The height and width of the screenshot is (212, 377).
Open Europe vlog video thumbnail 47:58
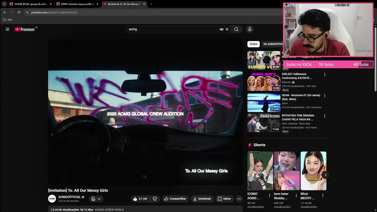[264, 60]
